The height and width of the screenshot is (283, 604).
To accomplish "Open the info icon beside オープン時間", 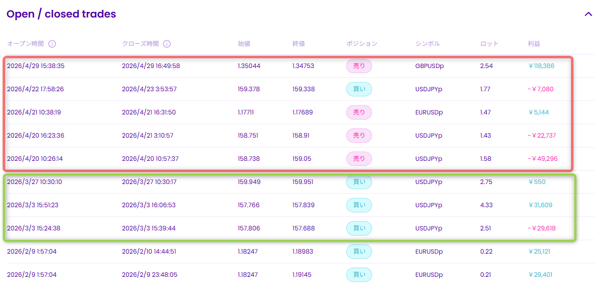I will (52, 44).
